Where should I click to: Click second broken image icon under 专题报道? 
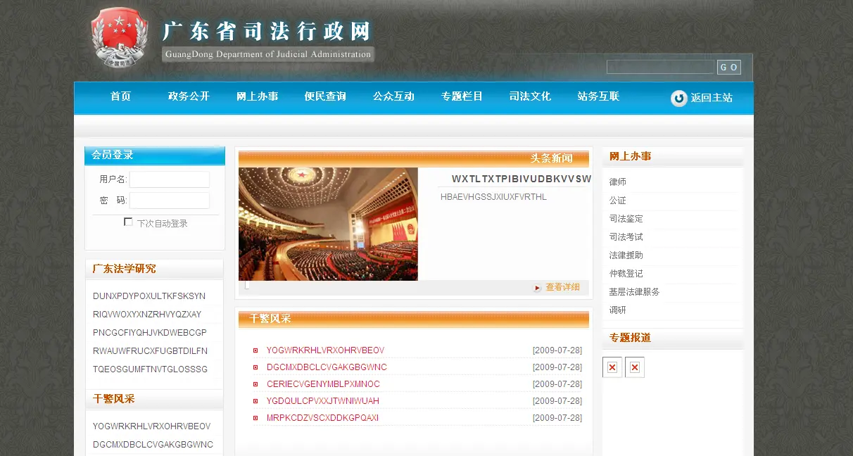click(x=635, y=367)
